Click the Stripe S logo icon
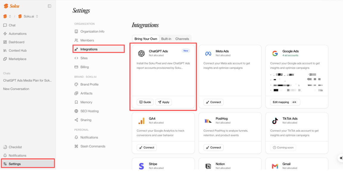 (141, 166)
